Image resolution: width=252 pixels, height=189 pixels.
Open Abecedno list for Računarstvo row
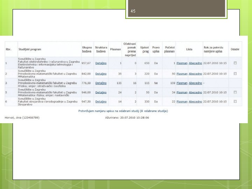point(195,63)
